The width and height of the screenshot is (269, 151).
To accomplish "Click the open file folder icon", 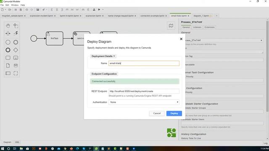I will coord(10,10).
